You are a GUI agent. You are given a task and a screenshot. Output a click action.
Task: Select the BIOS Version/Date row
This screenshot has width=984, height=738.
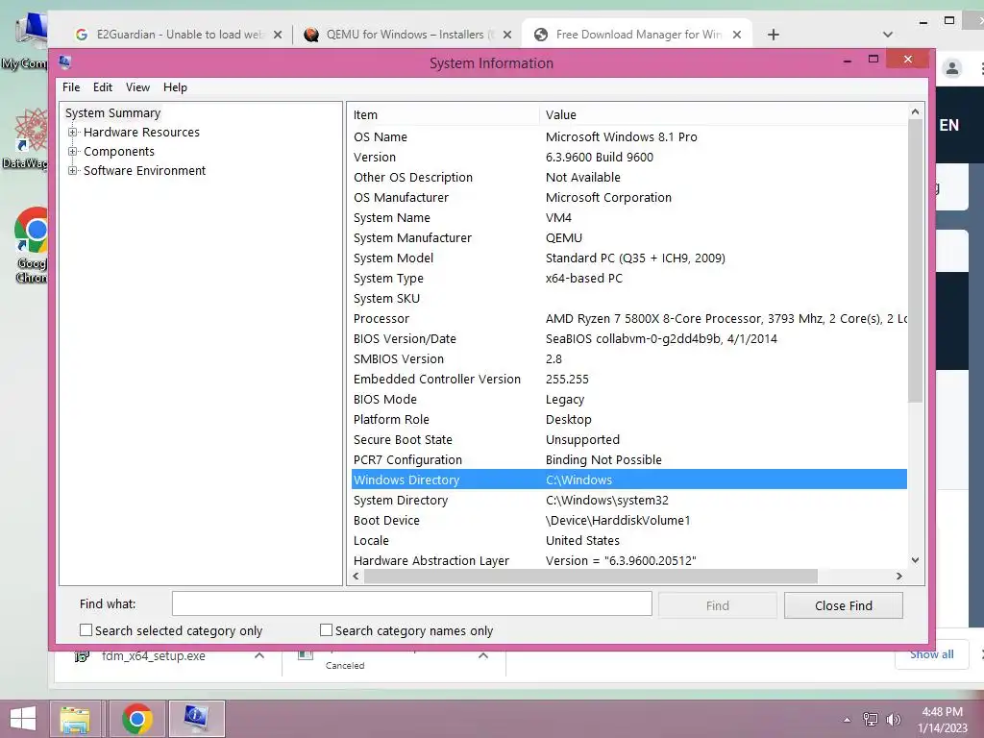tap(628, 339)
